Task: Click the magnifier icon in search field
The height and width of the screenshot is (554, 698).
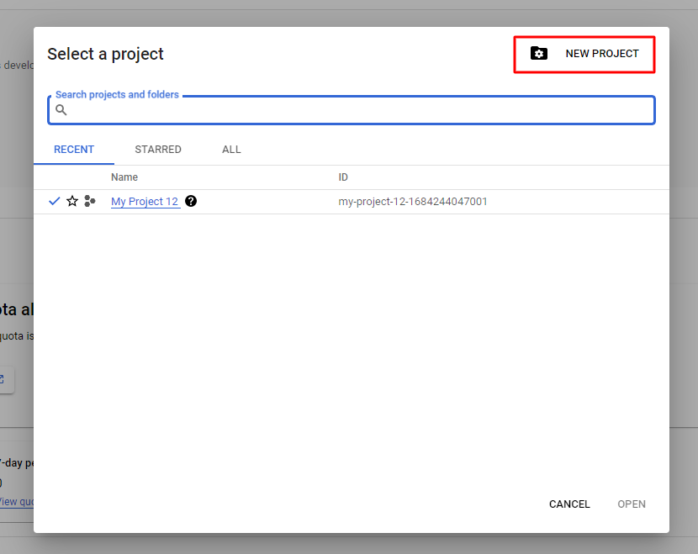Action: (61, 110)
